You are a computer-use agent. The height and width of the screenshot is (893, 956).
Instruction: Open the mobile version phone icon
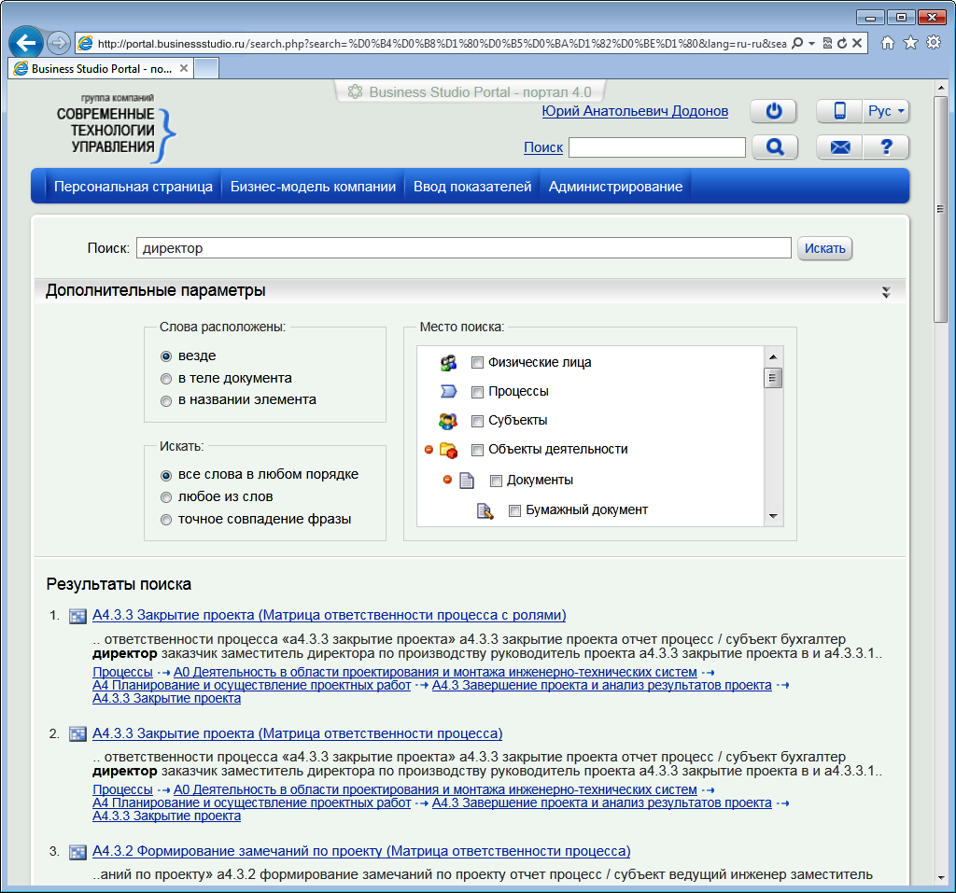point(839,111)
